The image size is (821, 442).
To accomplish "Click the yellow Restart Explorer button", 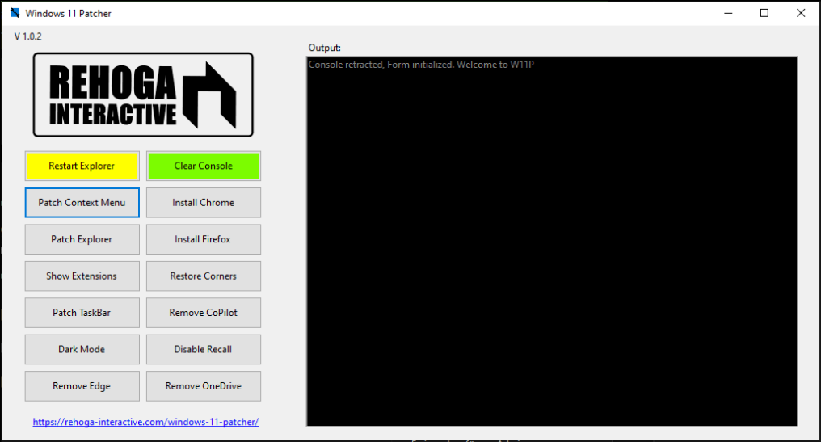I will [x=82, y=166].
